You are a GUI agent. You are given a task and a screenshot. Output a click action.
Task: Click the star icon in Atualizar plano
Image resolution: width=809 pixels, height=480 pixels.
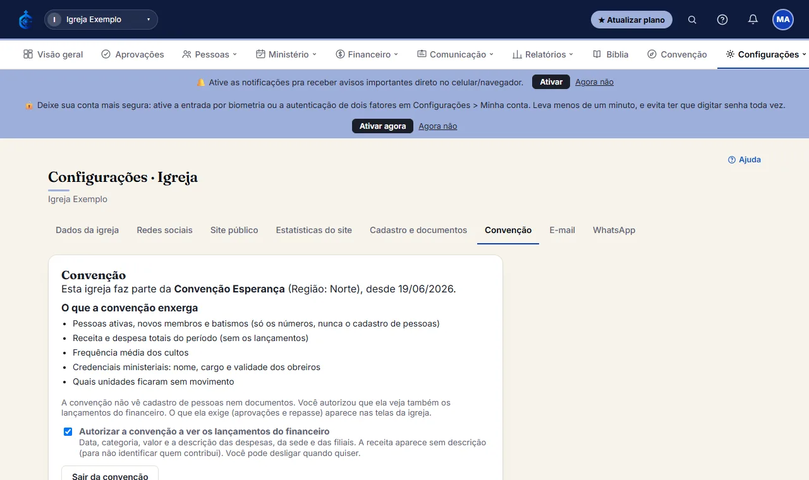point(602,20)
